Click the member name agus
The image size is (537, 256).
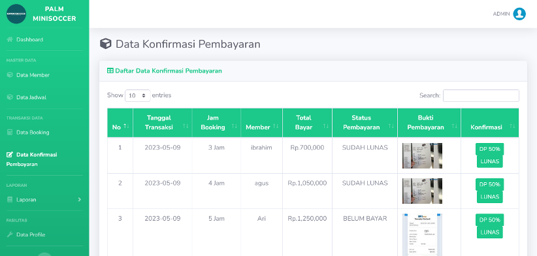point(261,184)
